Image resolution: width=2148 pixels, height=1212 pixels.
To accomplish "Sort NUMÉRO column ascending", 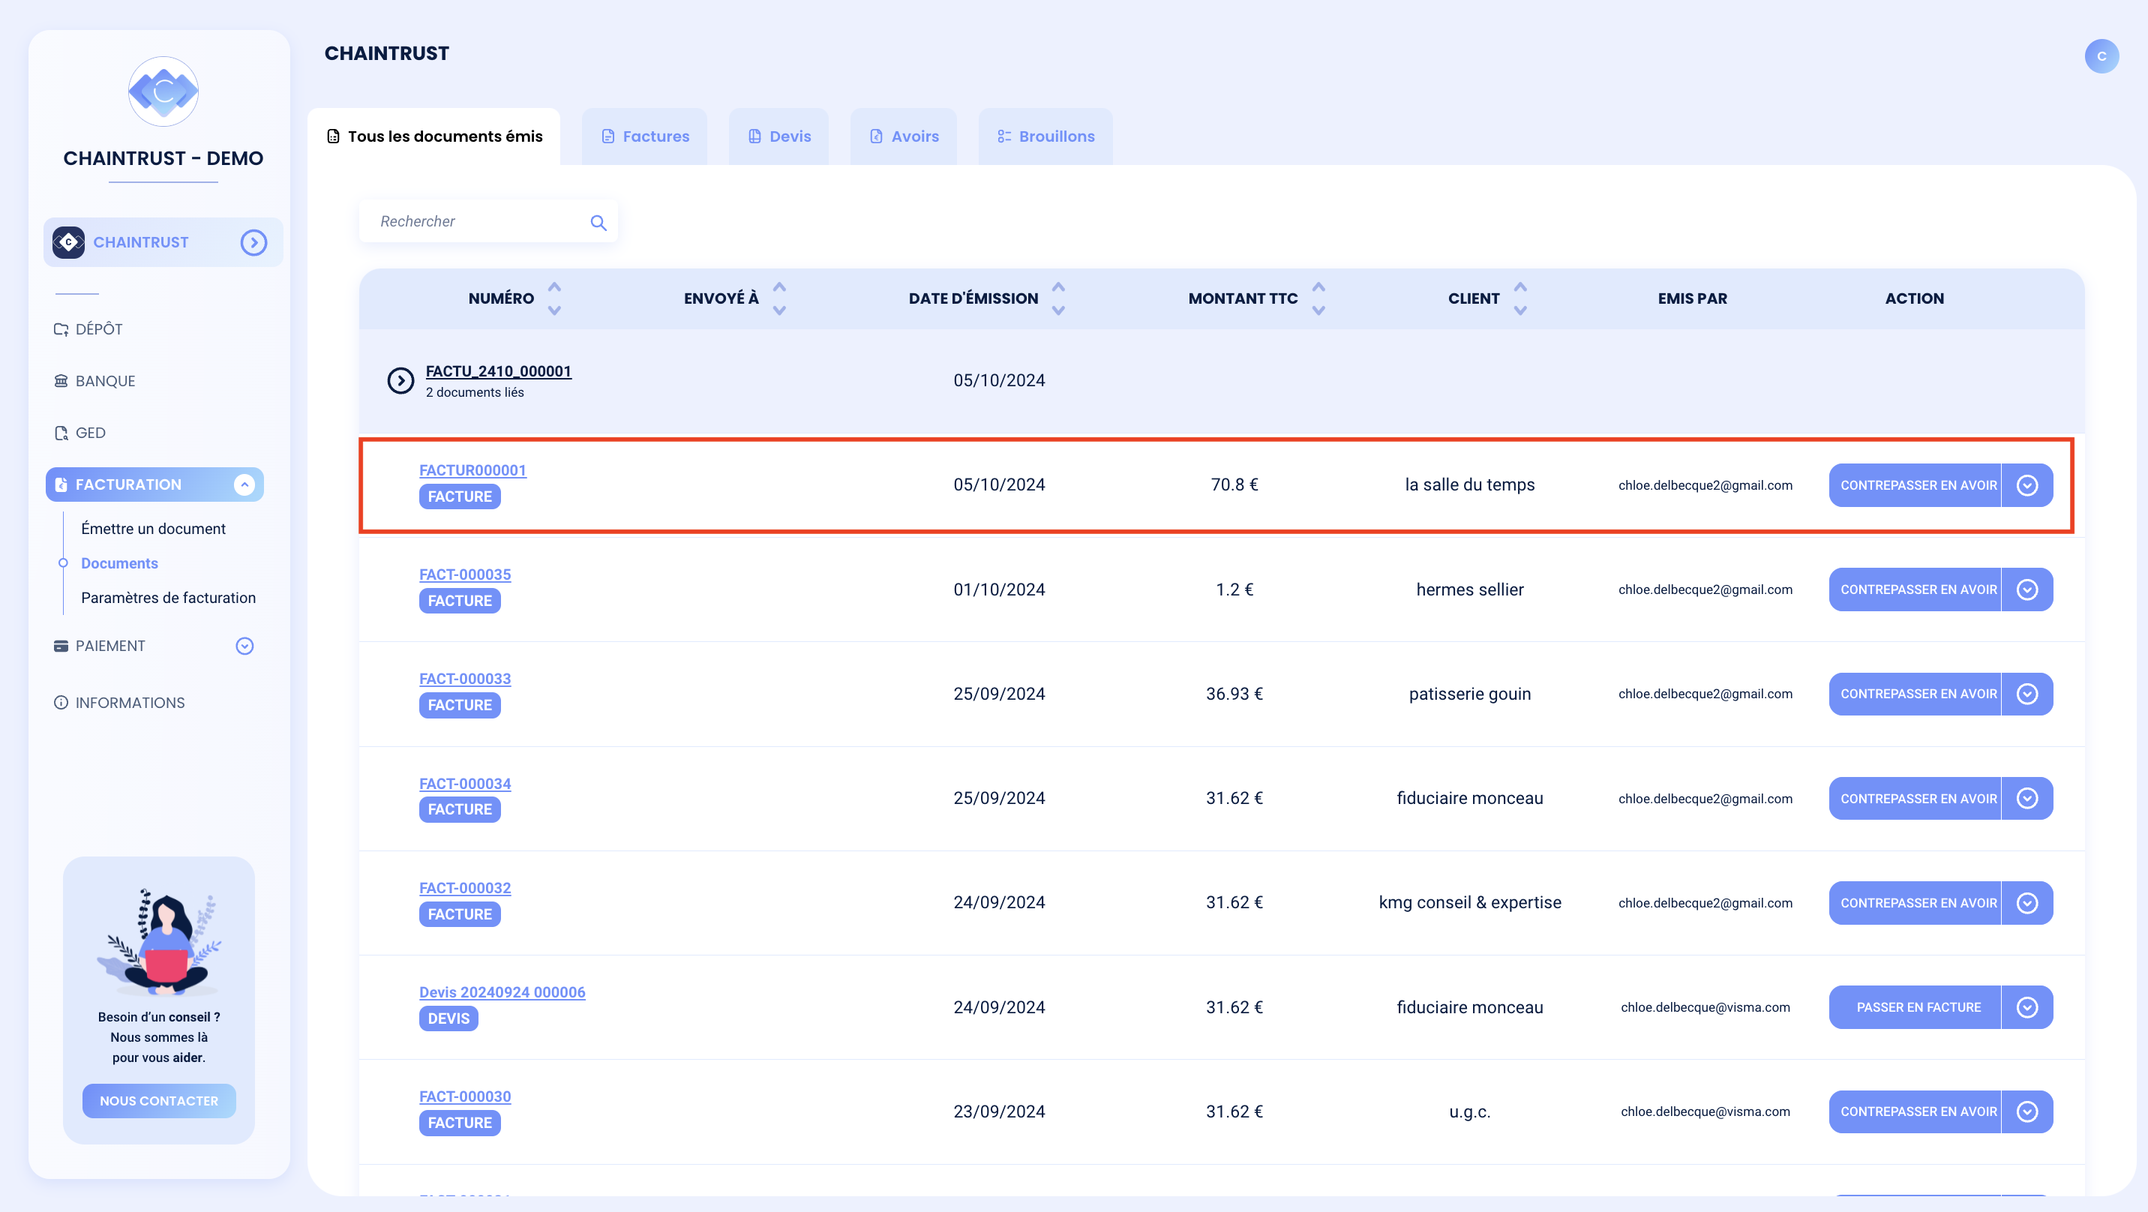I will (554, 287).
